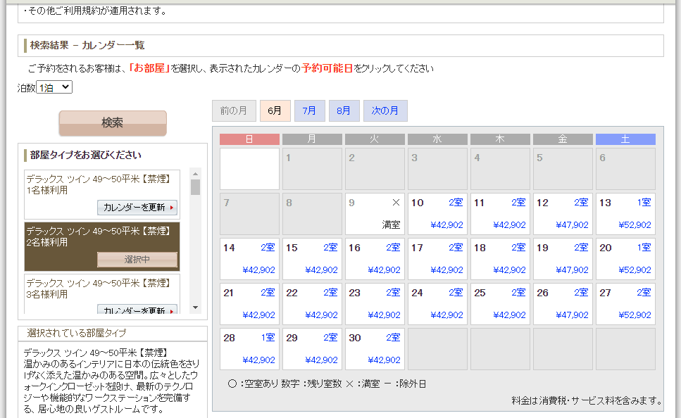Go to 前の月 previous month
Screen dimensions: 681x418
(x=234, y=110)
